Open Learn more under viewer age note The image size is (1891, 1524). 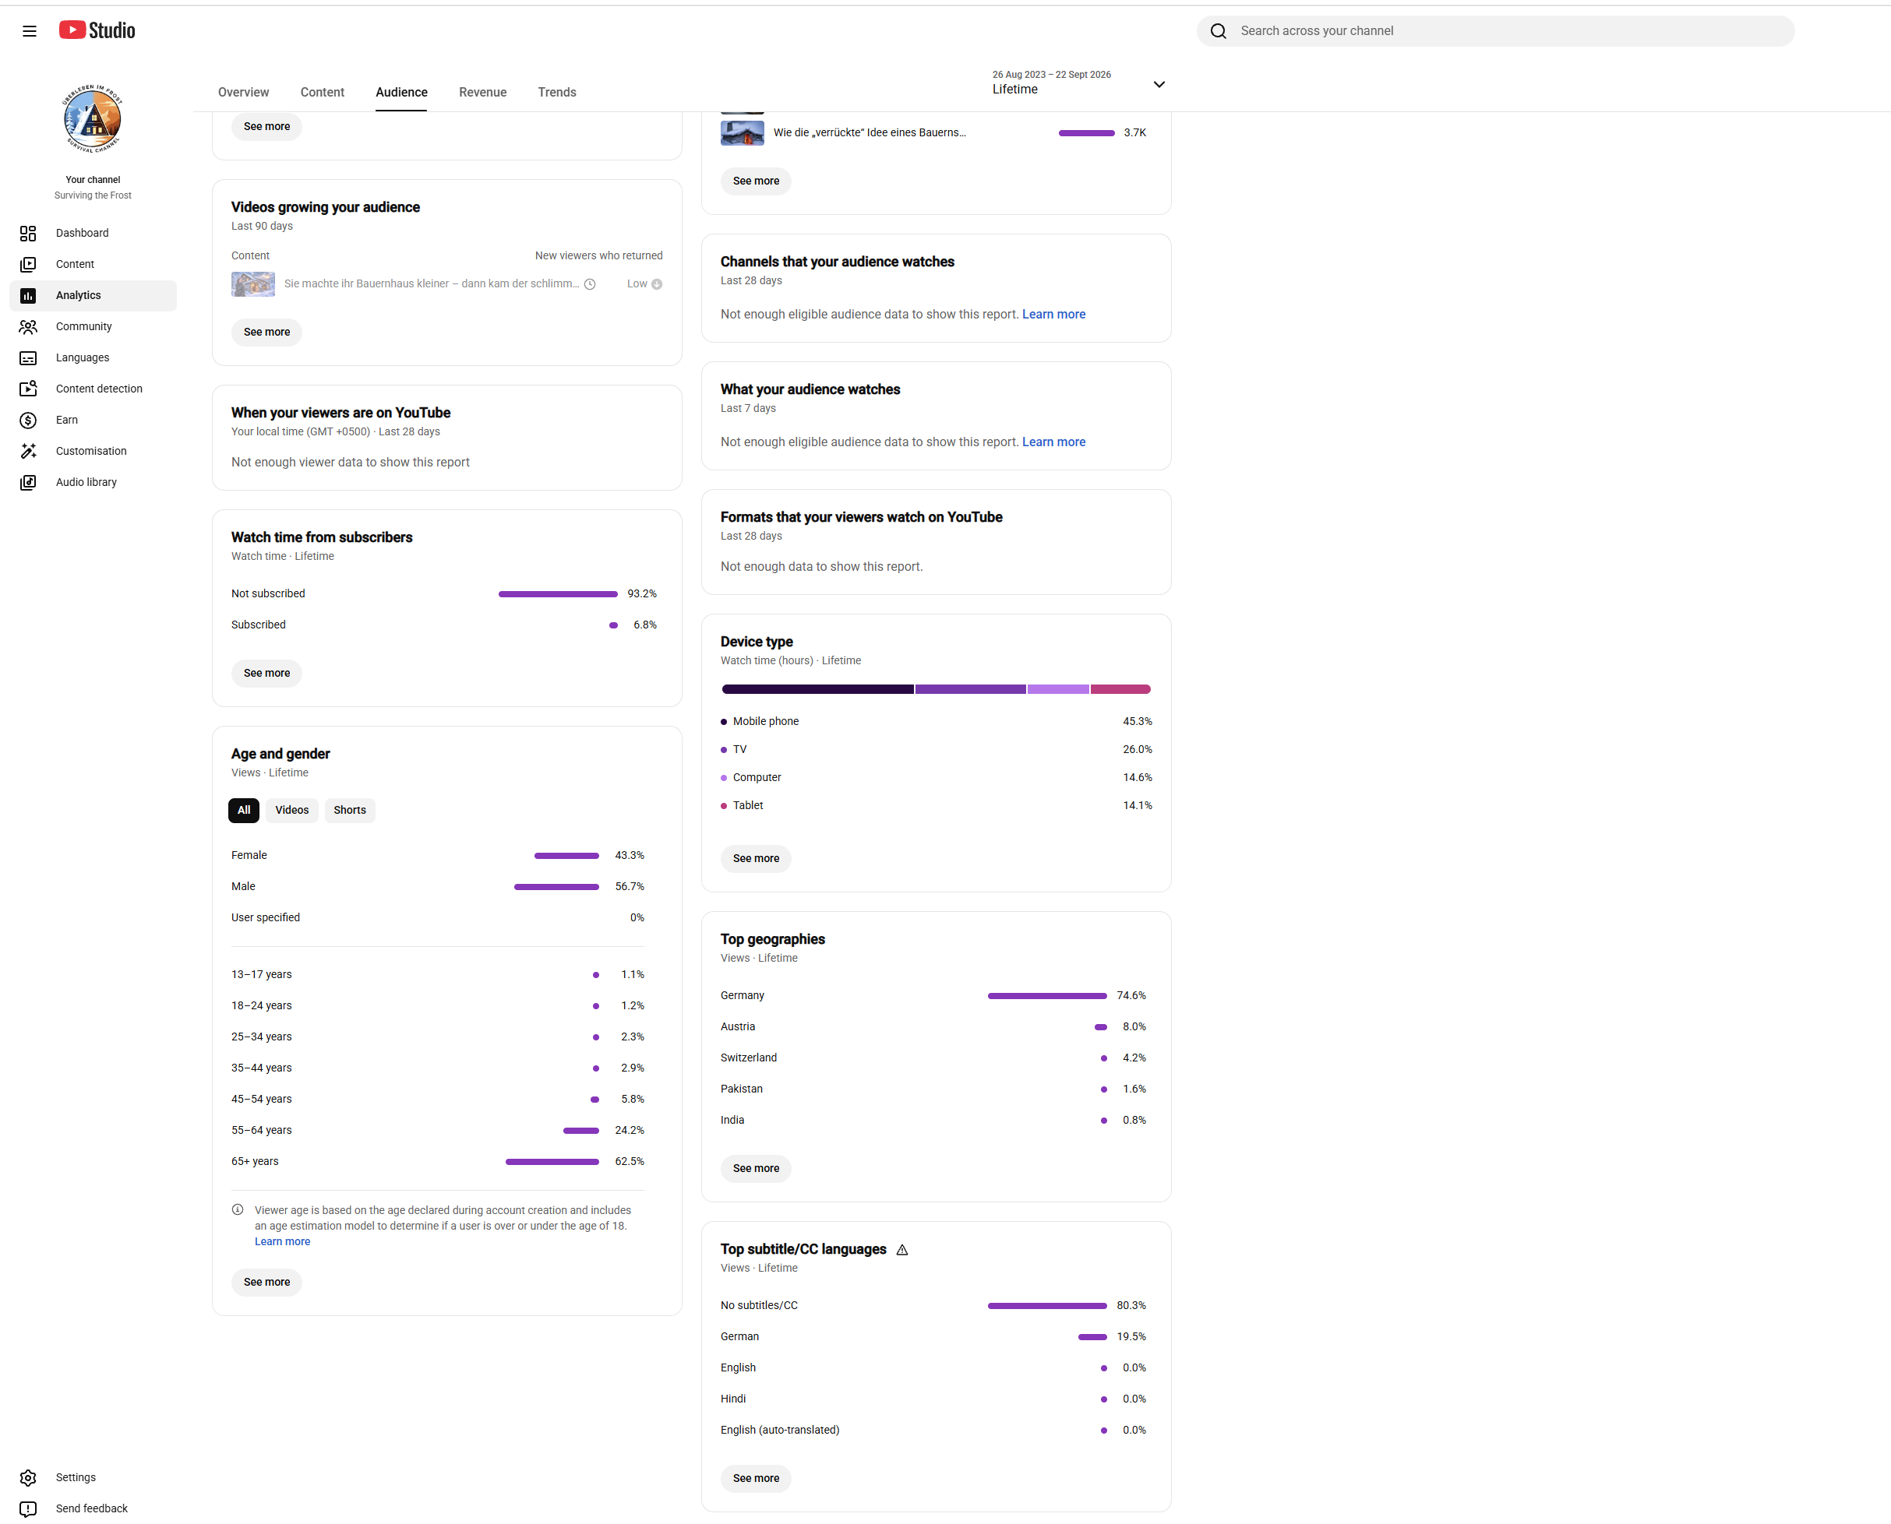point(282,1241)
